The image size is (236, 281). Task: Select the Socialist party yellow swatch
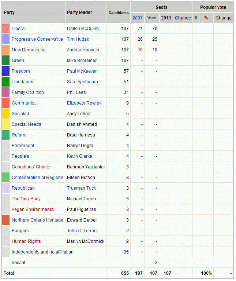pyautogui.click(x=6, y=114)
